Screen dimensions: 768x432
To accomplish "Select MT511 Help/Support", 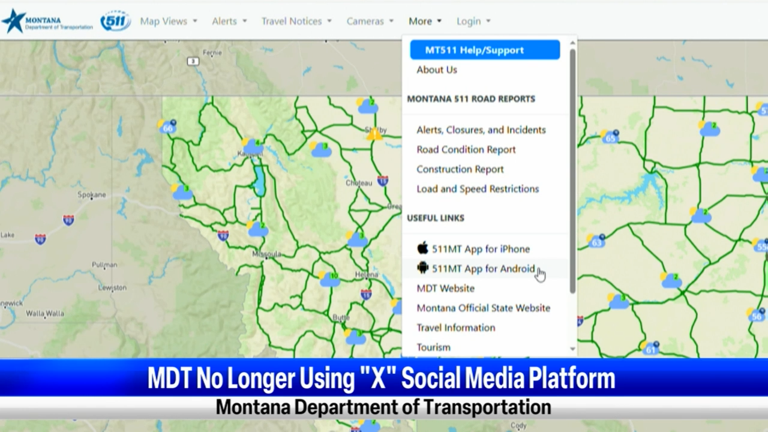I will click(485, 50).
